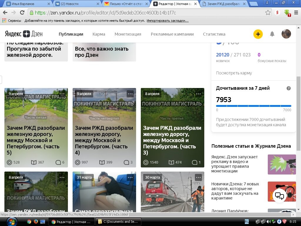Click the views icon showing 528
301x226 pixels.
coord(9,162)
